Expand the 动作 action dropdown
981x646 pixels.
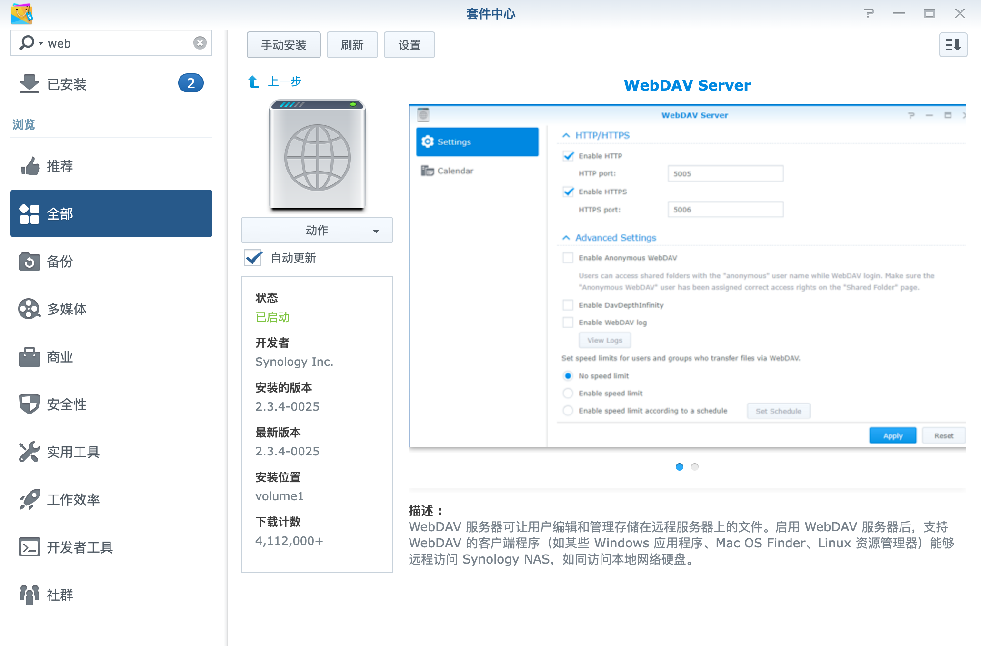coord(317,230)
